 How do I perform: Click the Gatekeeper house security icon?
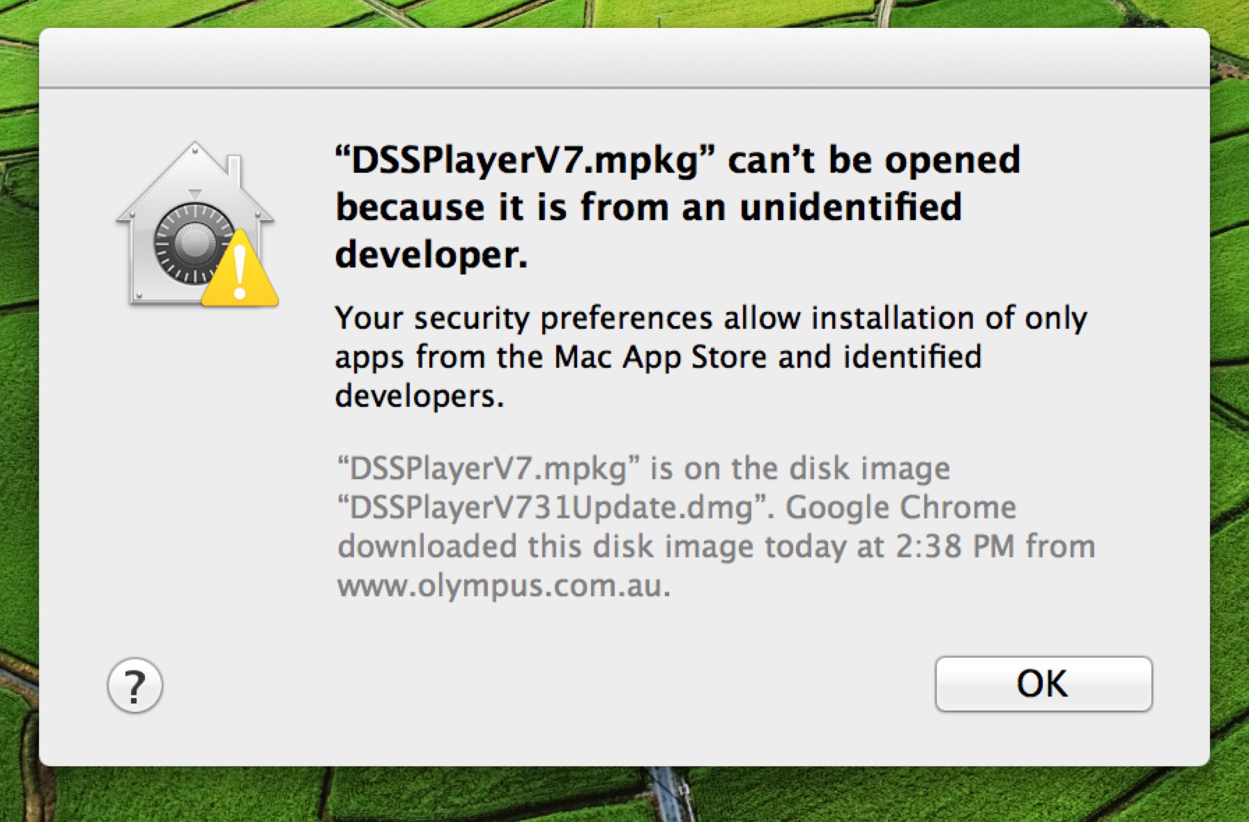[196, 224]
